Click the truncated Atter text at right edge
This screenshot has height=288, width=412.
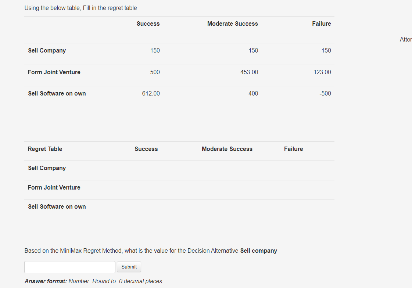(406, 39)
